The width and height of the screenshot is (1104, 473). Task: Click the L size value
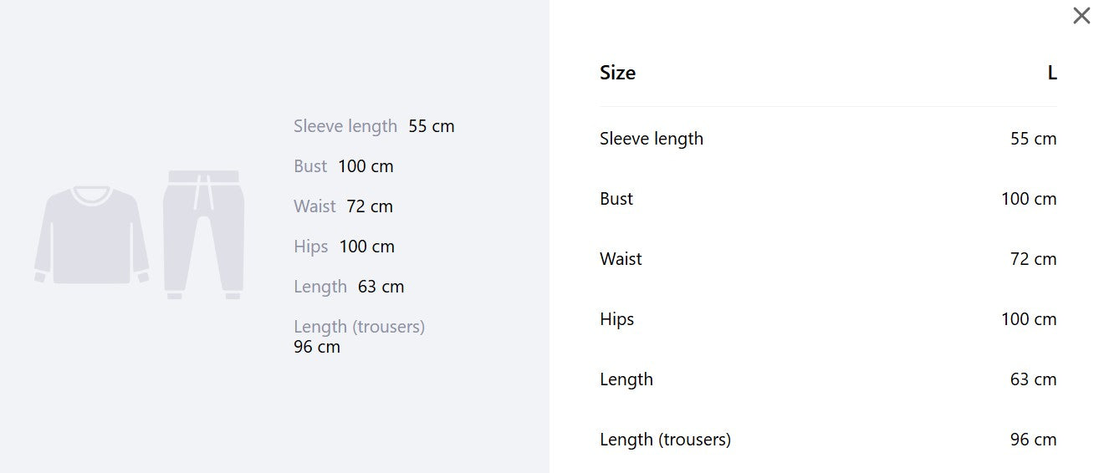1052,73
